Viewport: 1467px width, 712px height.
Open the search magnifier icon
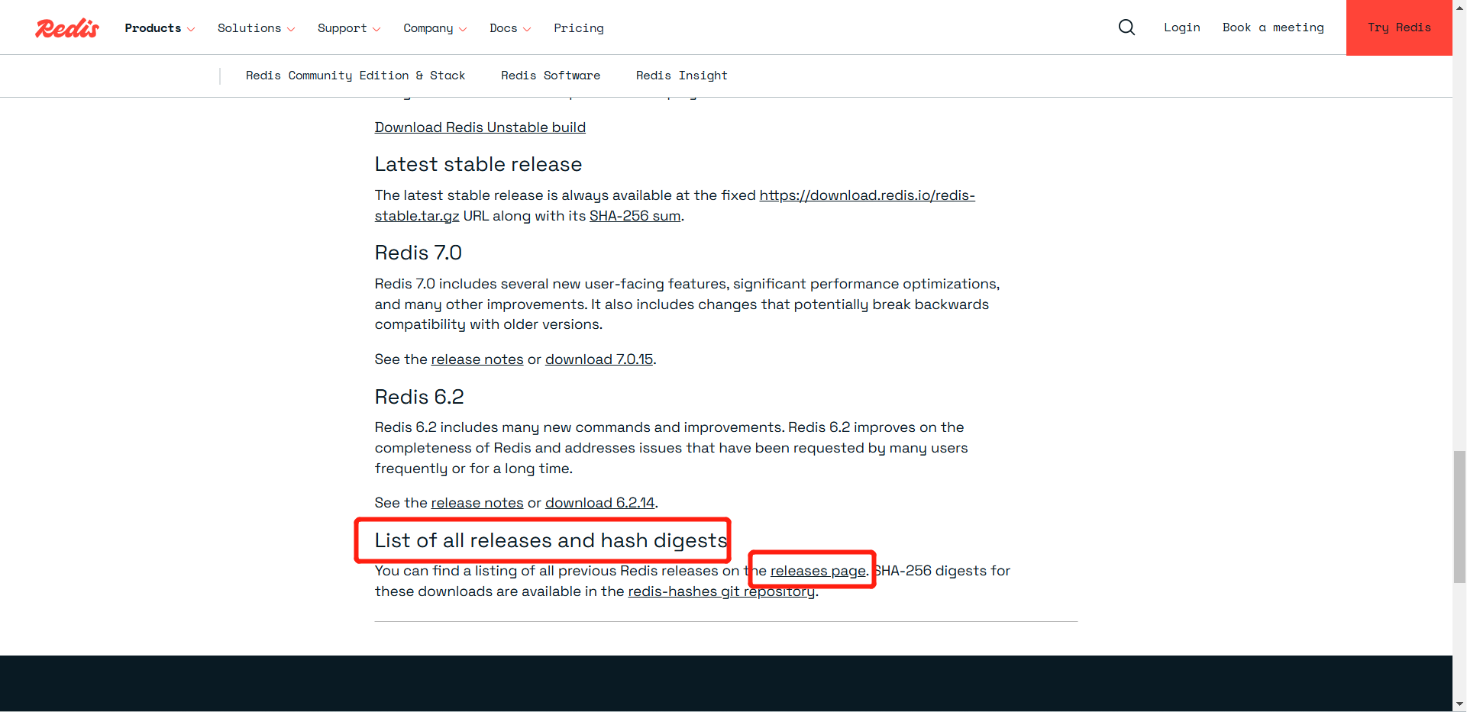click(1126, 27)
